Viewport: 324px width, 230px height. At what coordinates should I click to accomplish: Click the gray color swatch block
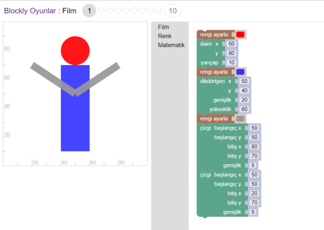[240, 119]
